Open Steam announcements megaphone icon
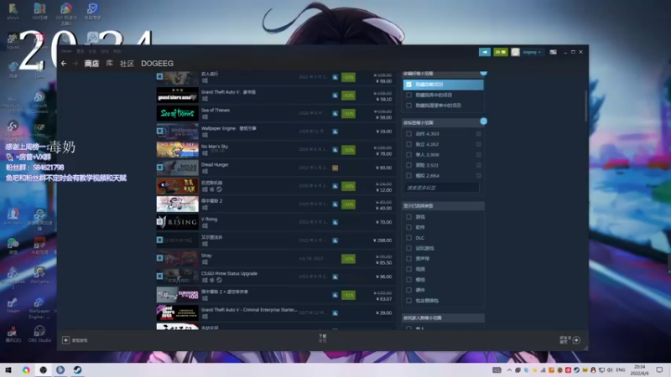 [x=485, y=52]
